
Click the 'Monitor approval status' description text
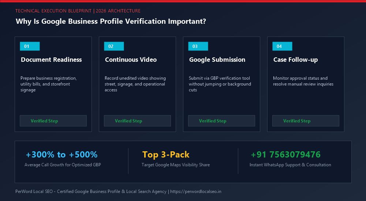303,81
